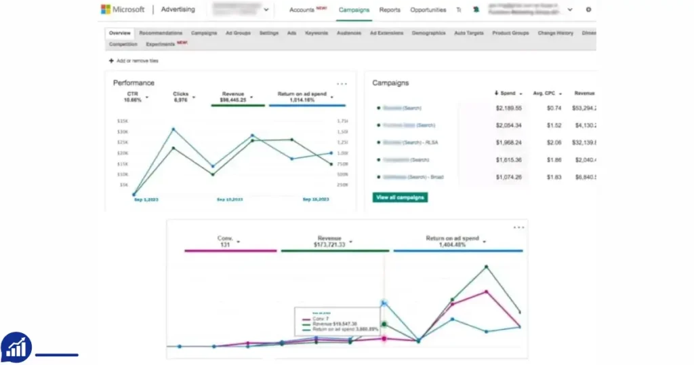Open the first Search campaign link
The height and width of the screenshot is (365, 694).
click(x=402, y=108)
